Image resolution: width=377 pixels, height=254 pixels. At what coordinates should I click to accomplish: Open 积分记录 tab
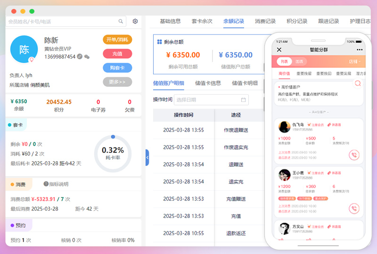pyautogui.click(x=297, y=21)
